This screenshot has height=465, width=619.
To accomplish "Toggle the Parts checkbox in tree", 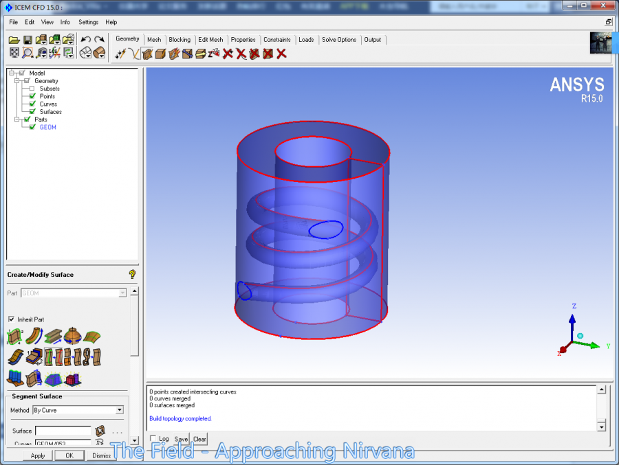I will tap(28, 119).
